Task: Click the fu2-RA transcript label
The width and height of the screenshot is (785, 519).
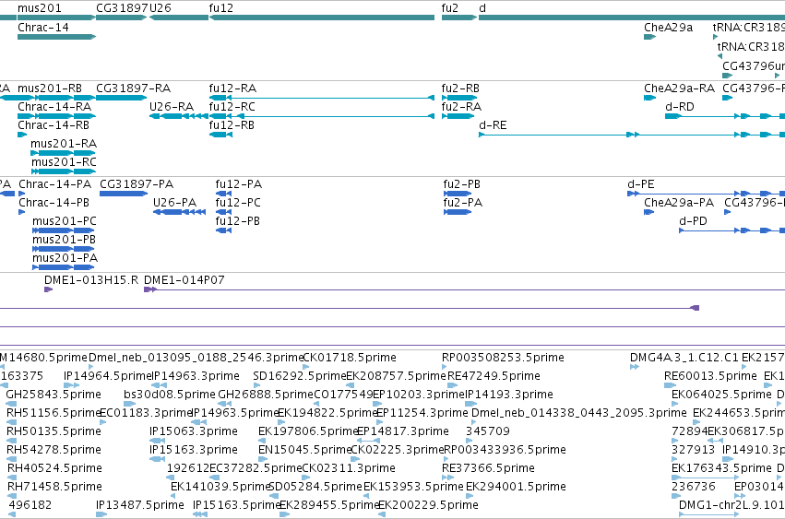Action: click(x=461, y=107)
